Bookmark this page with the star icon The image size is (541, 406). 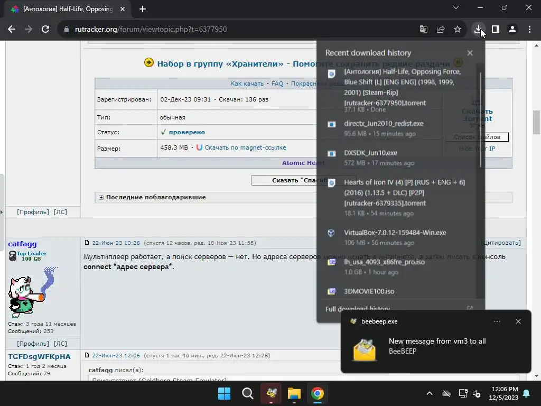(457, 30)
